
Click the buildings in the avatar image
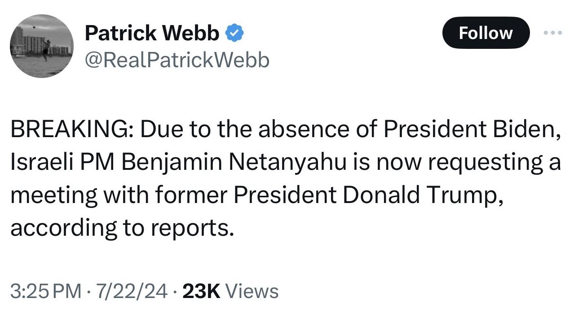[x=27, y=41]
